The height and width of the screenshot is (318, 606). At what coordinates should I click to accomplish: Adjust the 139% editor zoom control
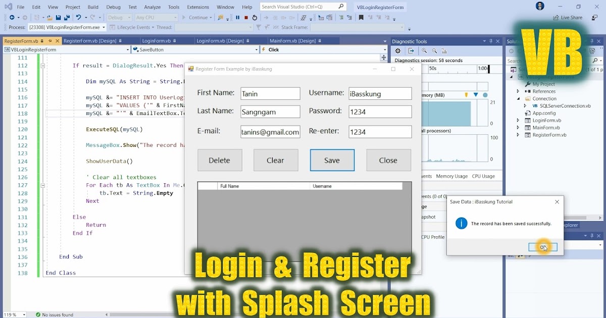point(14,314)
